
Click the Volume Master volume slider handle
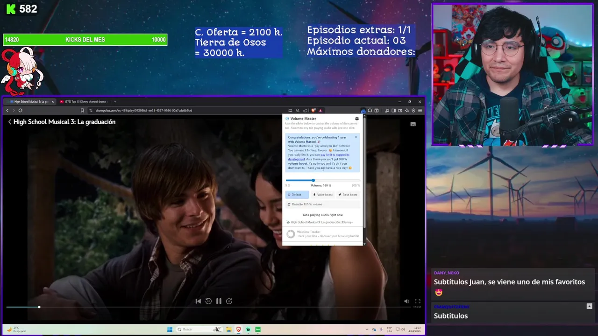(x=313, y=180)
